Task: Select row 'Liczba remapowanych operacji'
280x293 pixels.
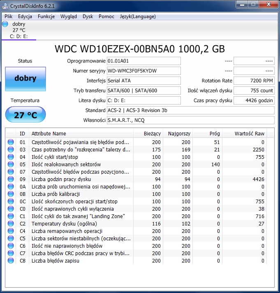Action: (136, 231)
